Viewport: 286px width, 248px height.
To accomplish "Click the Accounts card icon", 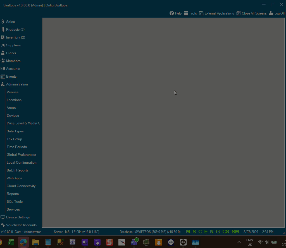I will click(3, 69).
